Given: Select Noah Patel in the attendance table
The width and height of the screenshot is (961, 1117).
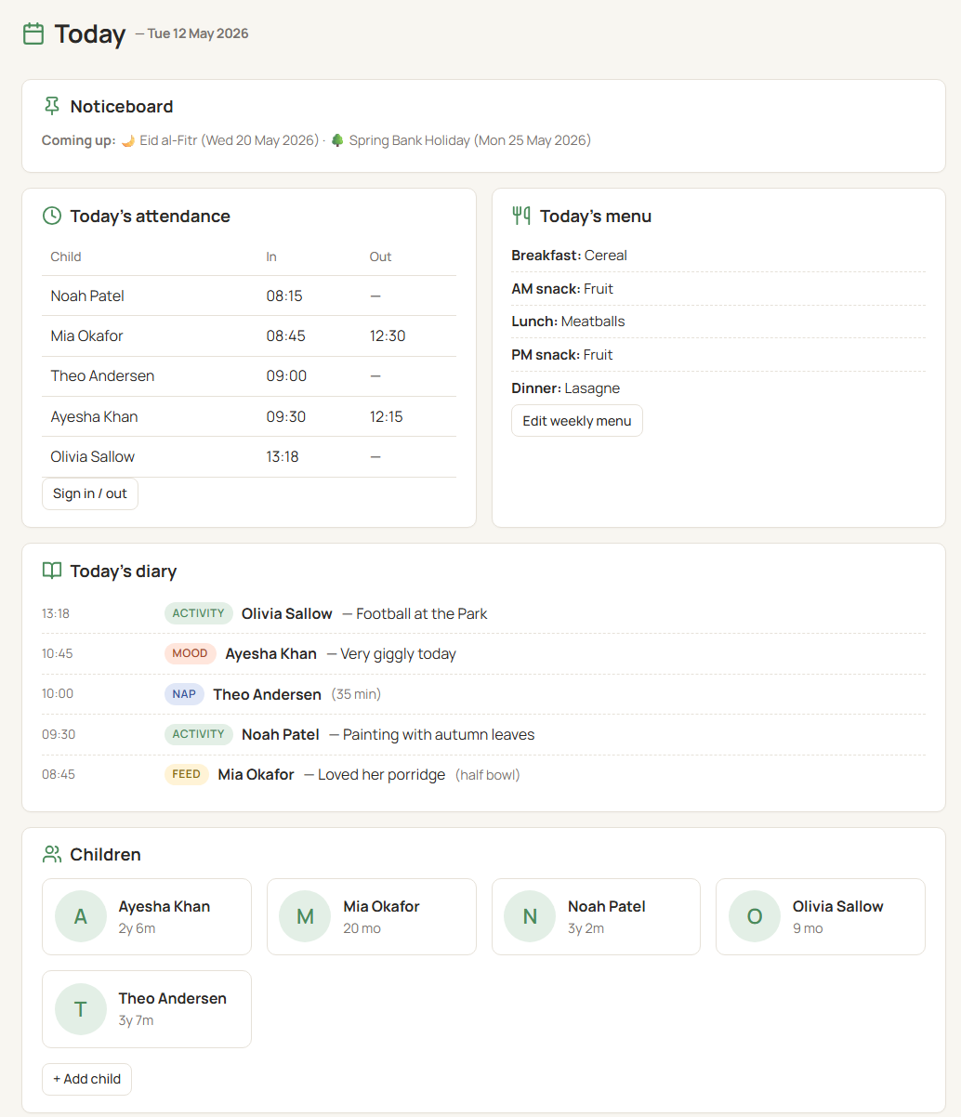Looking at the screenshot, I should click(x=87, y=296).
